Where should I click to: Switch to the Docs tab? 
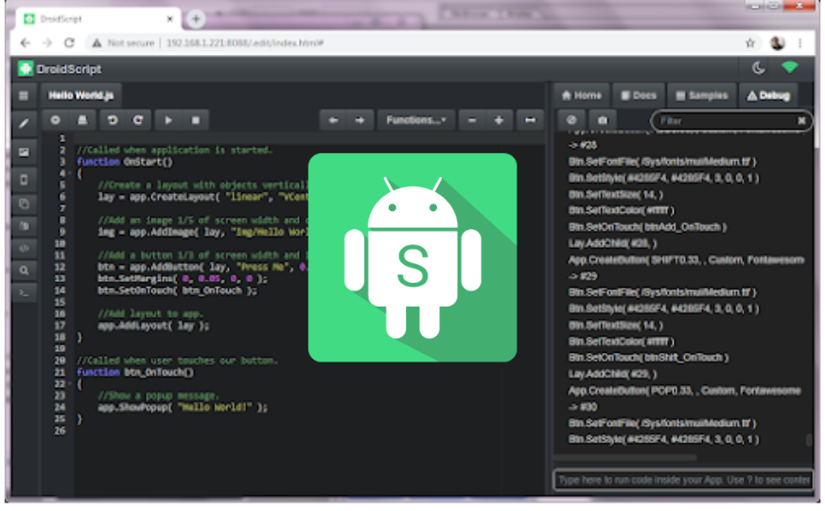click(x=639, y=96)
